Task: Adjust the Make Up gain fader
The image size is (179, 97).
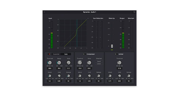Action: tap(112, 46)
